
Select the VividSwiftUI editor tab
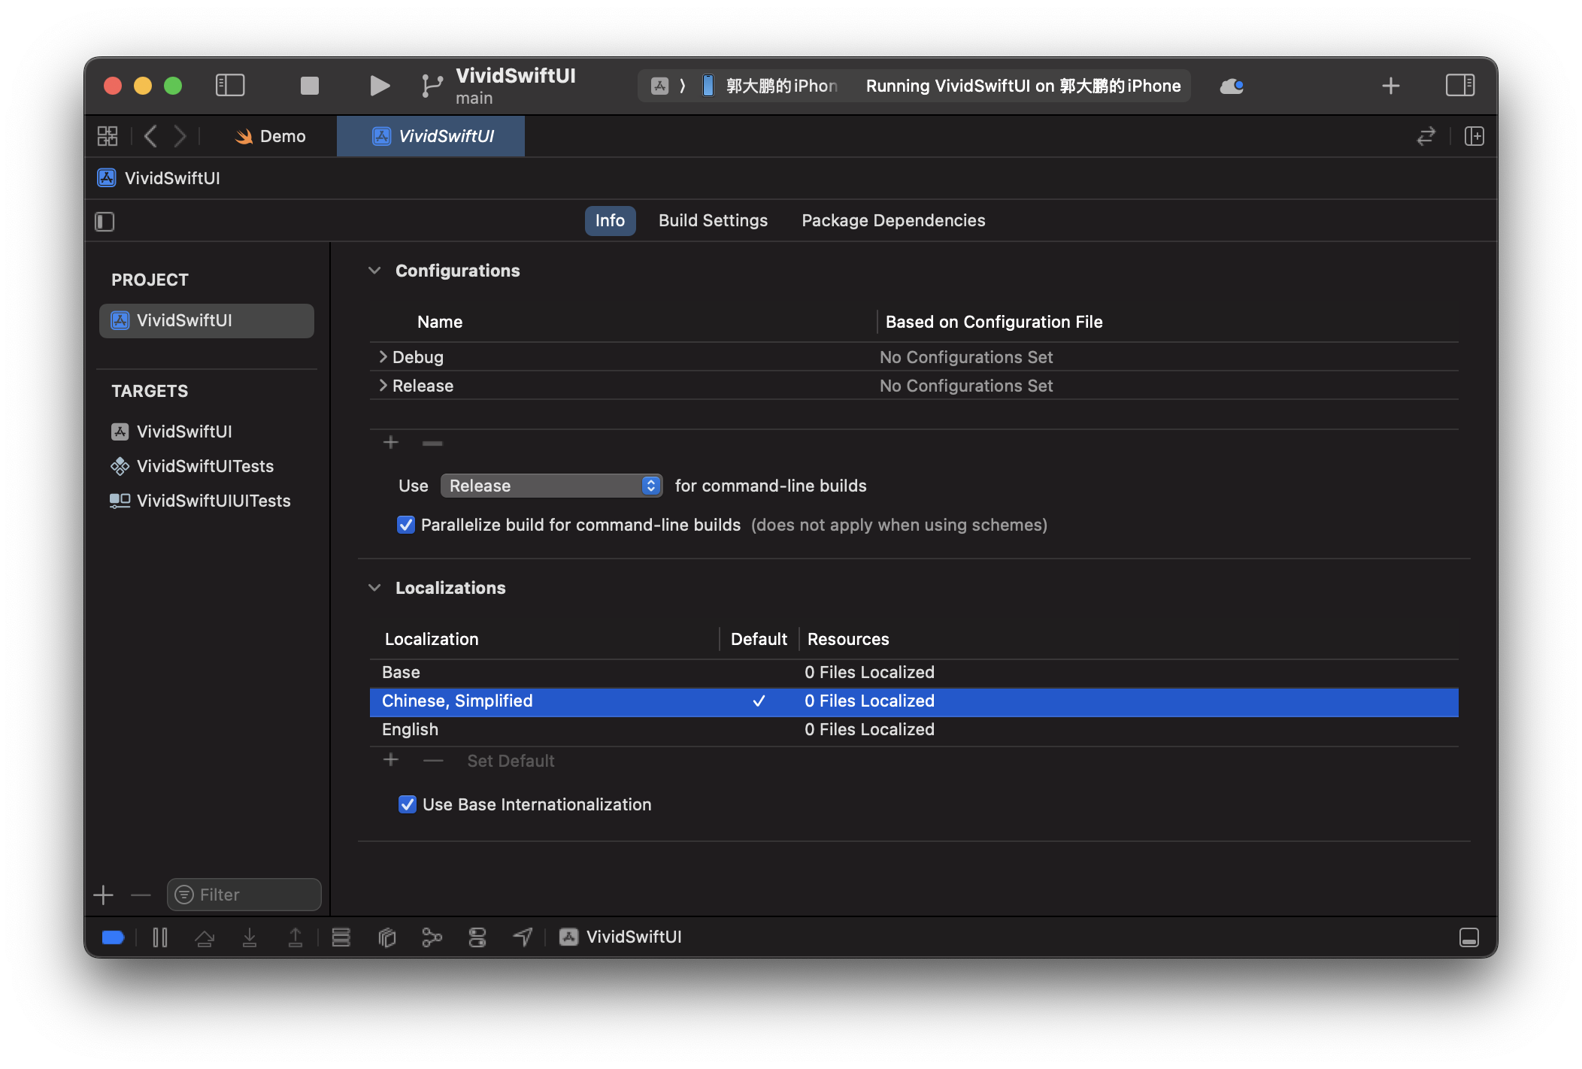431,136
